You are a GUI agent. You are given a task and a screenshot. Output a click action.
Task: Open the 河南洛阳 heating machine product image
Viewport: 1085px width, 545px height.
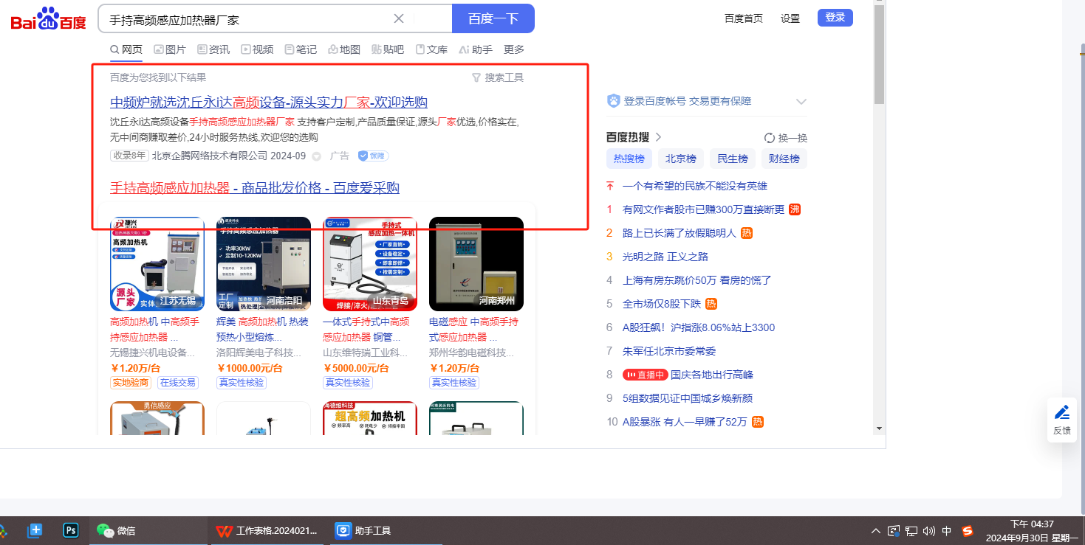click(264, 264)
